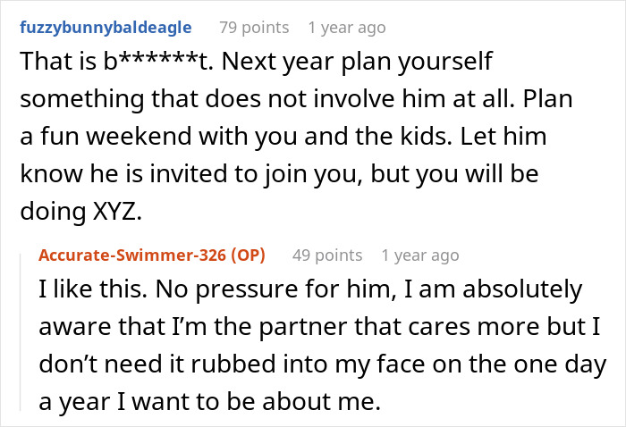Open the fuzzybunnybaldeagle user profile

coord(106,28)
